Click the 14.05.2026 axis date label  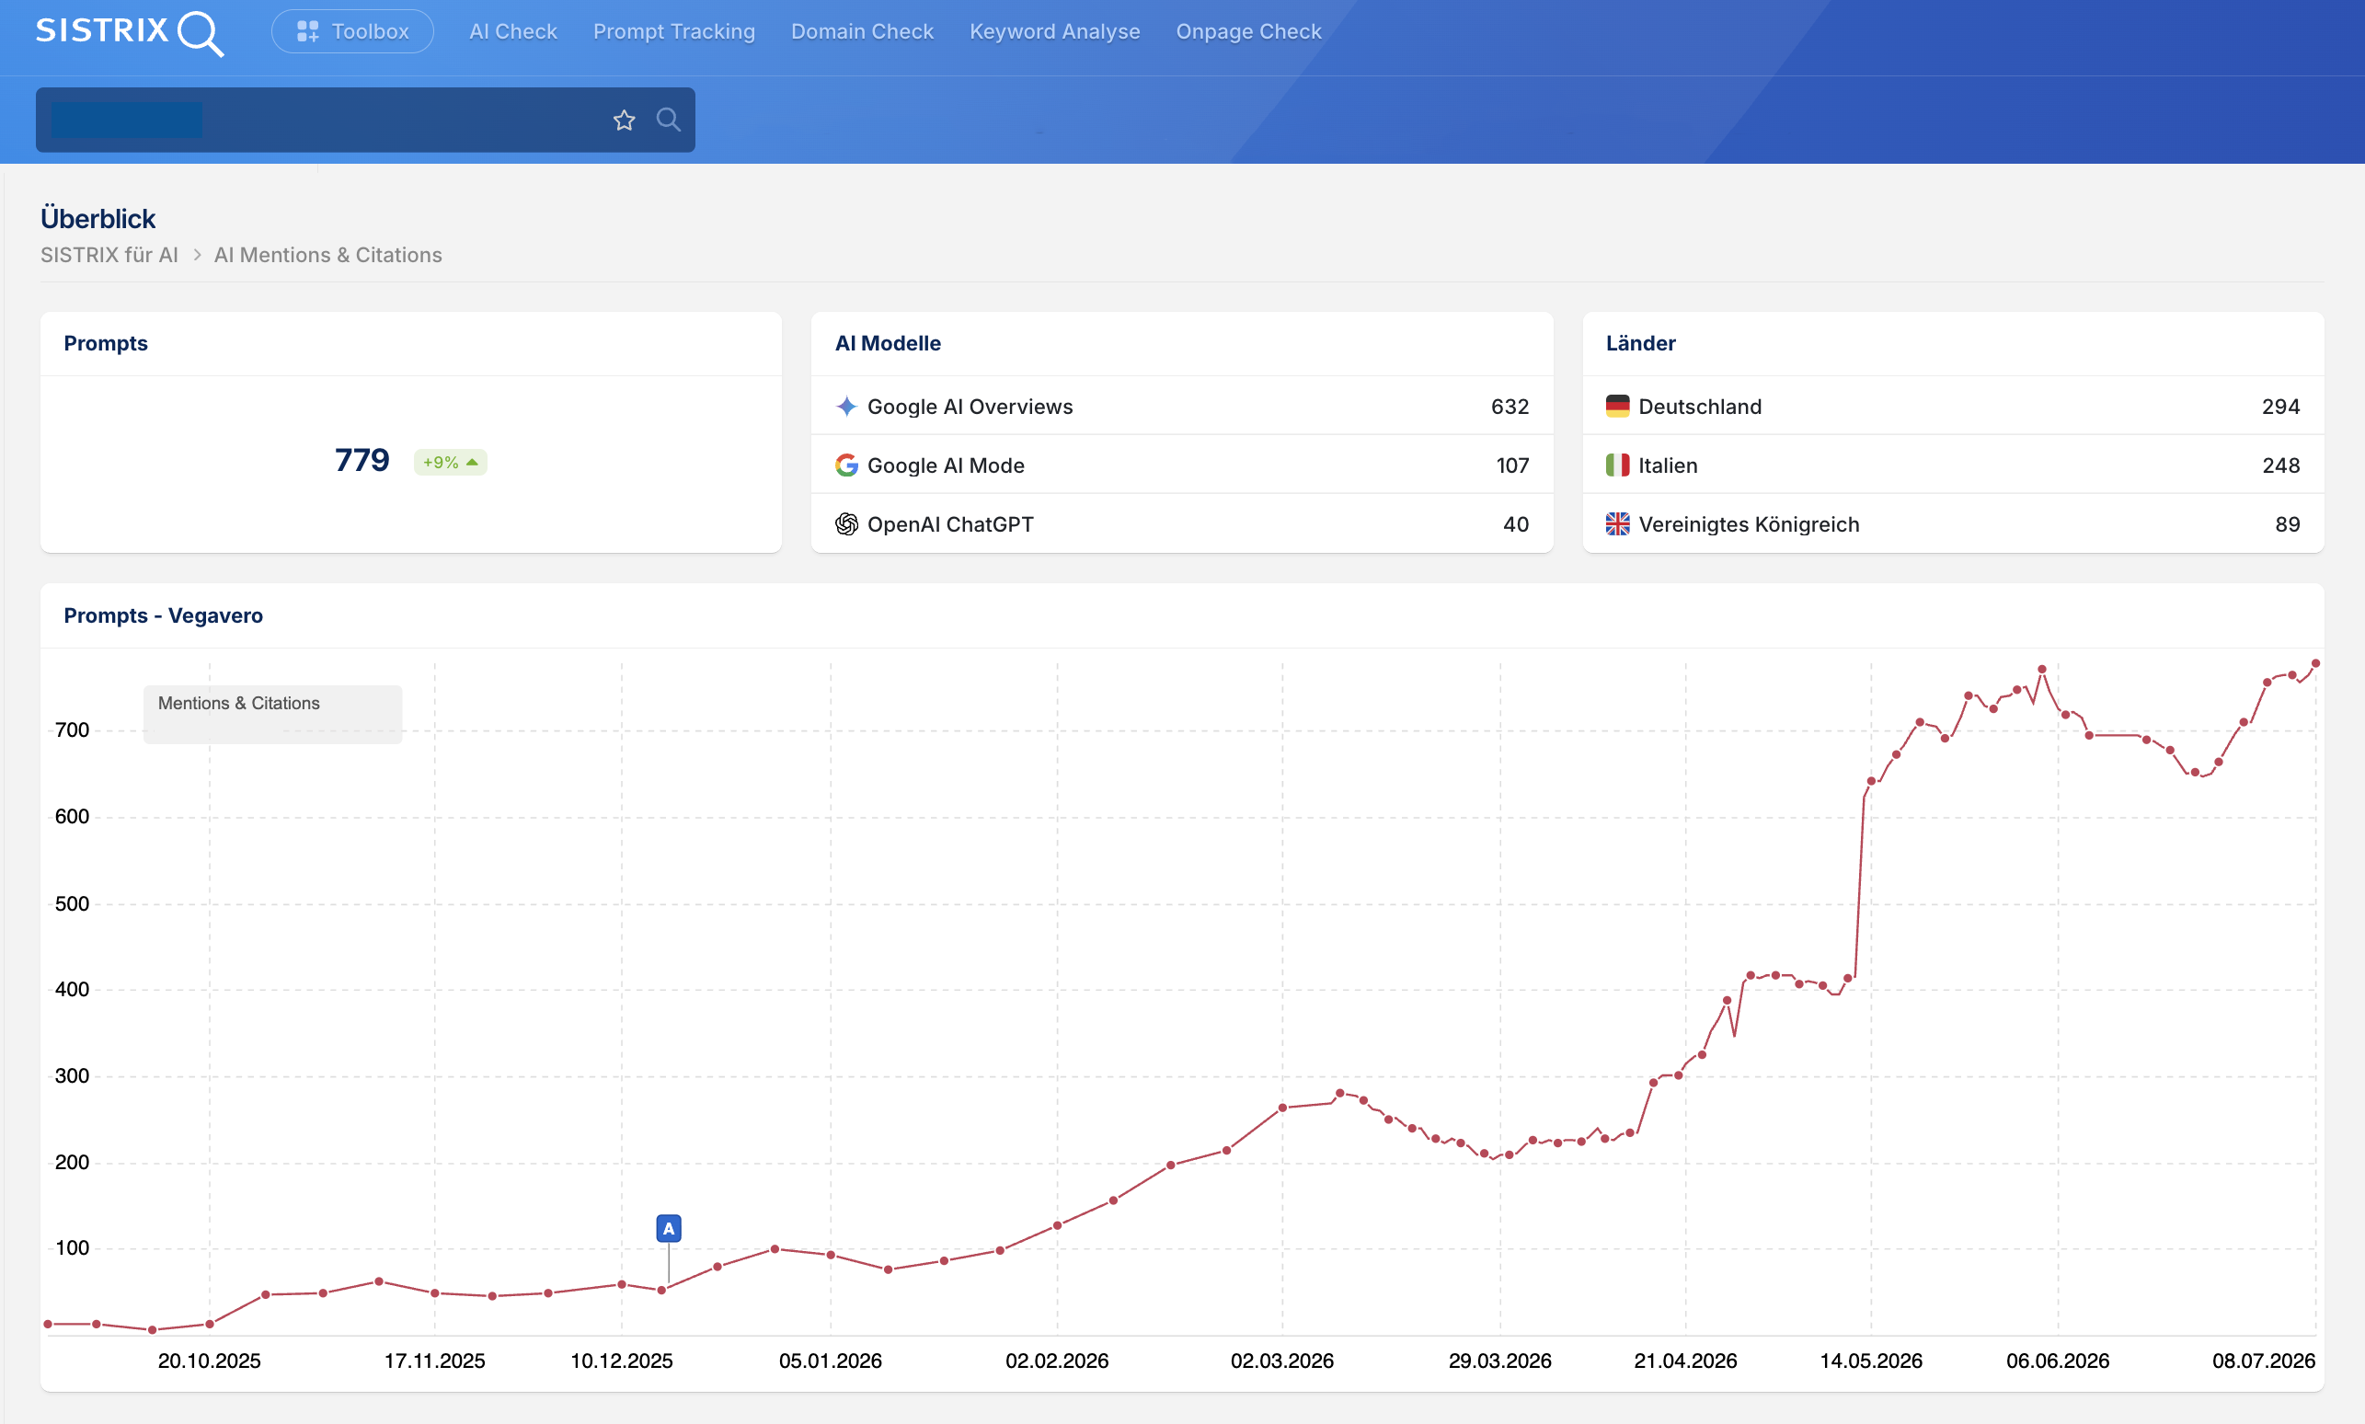tap(1871, 1361)
